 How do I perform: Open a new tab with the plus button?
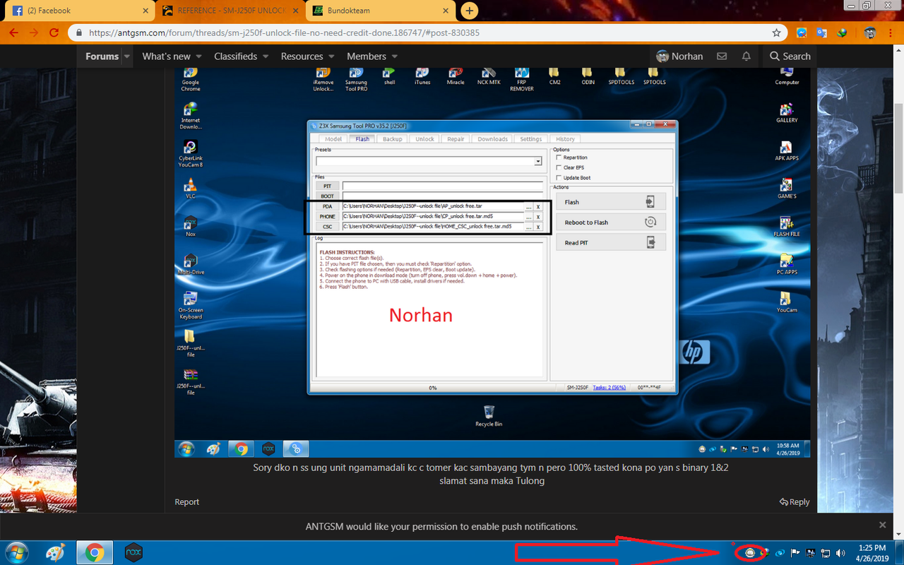click(469, 11)
